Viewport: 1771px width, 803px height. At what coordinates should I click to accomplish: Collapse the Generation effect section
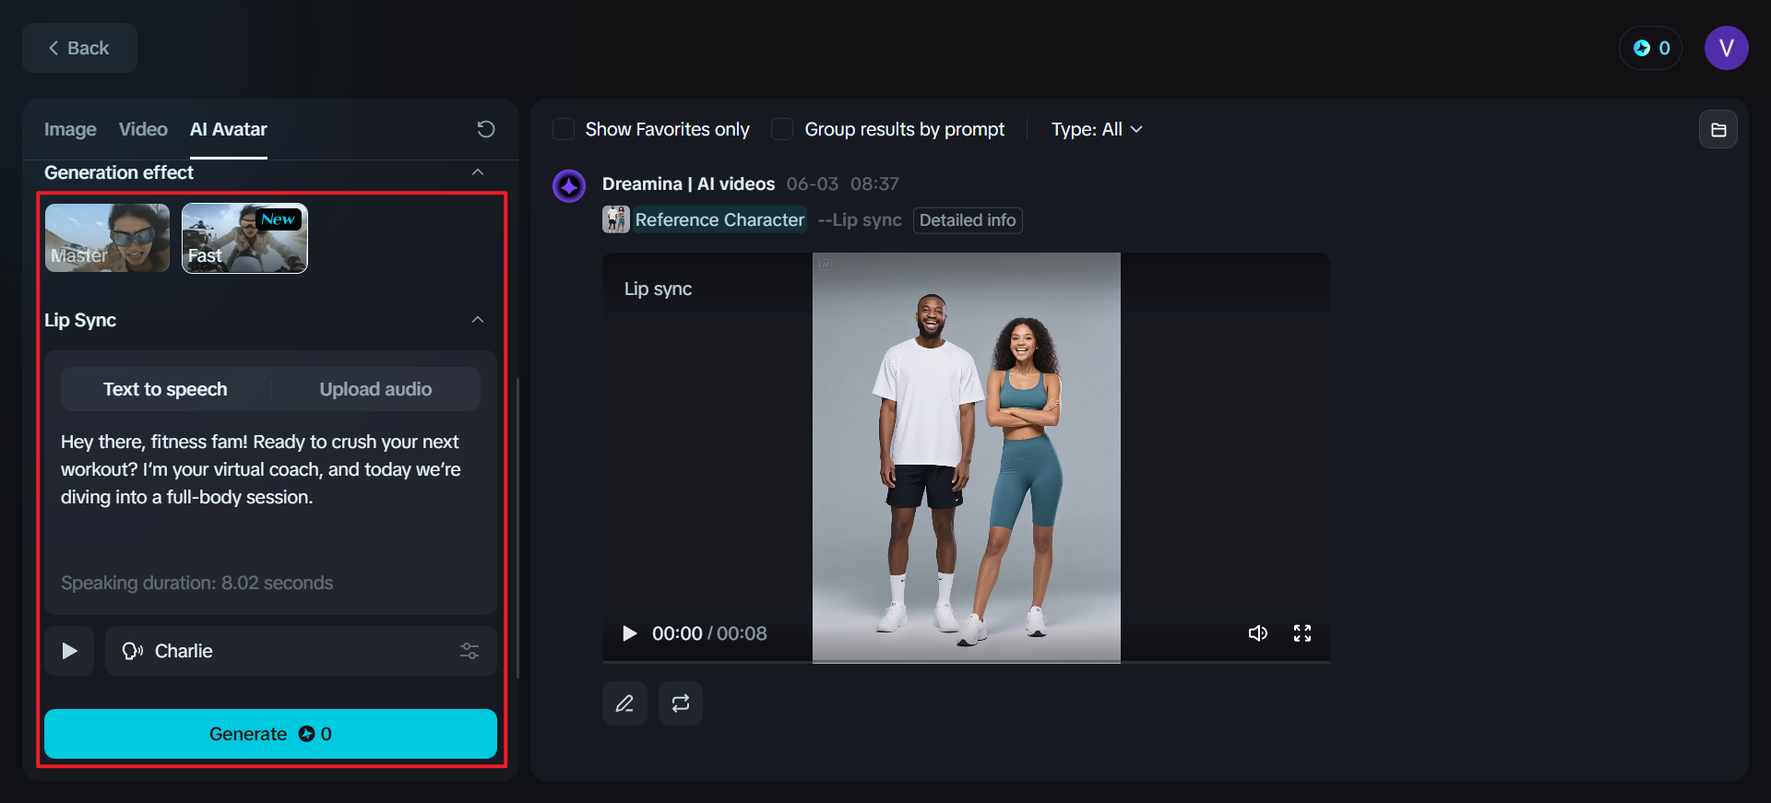pyautogui.click(x=478, y=172)
